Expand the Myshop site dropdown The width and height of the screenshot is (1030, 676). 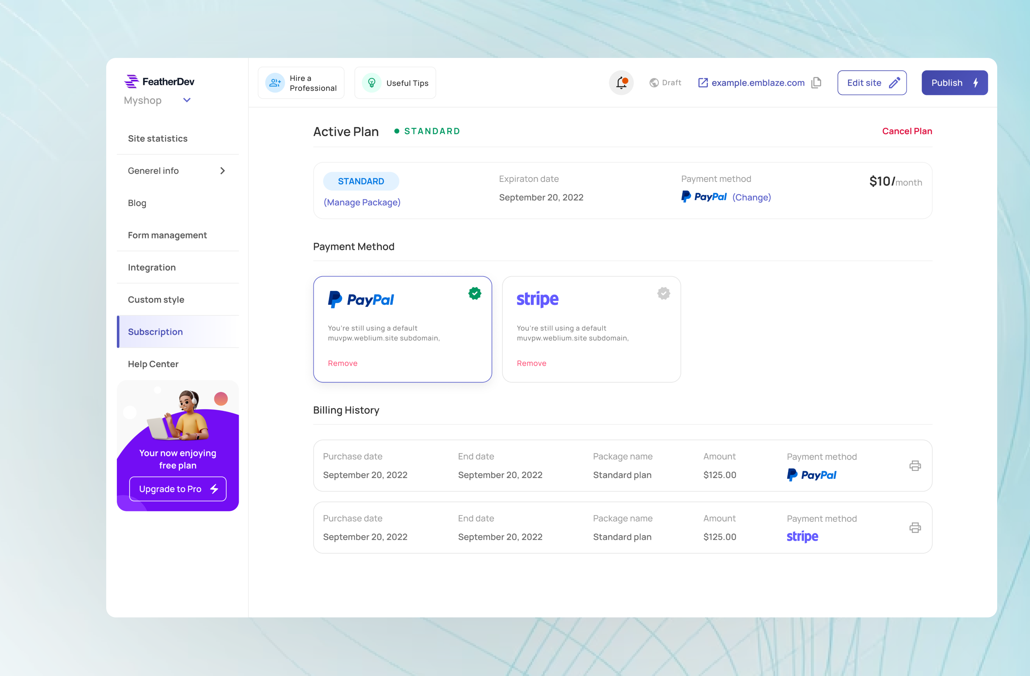186,100
